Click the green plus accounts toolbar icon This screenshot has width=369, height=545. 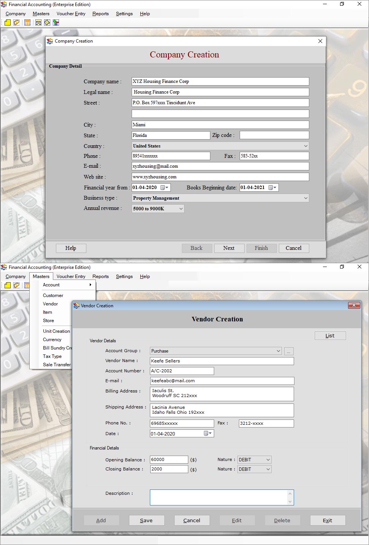click(x=56, y=22)
